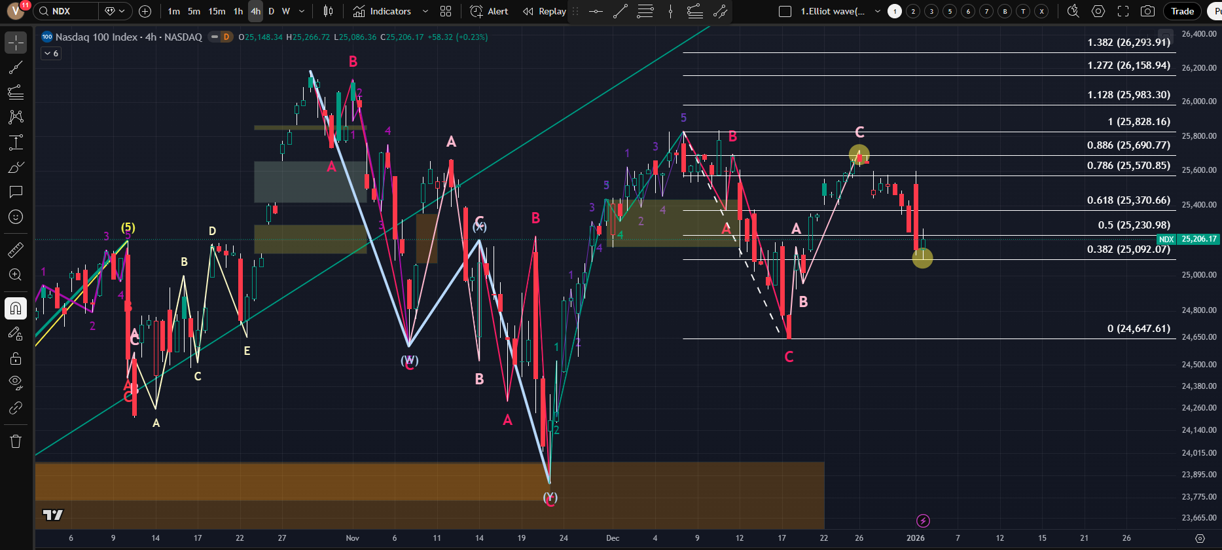
Task: Switch to the 1h timeframe
Action: tap(238, 11)
